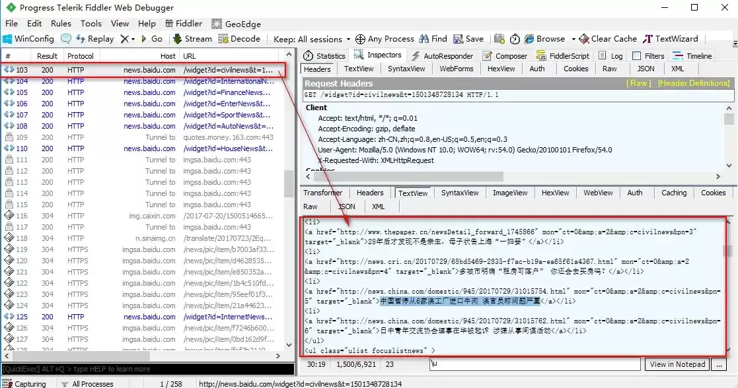Sort sessions by the Host column header
The width and height of the screenshot is (738, 388).
(x=139, y=56)
